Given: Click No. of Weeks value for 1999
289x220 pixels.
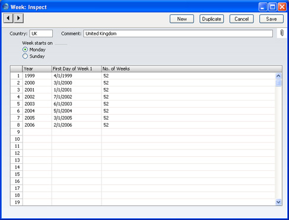Looking at the screenshot, I should coord(188,76).
